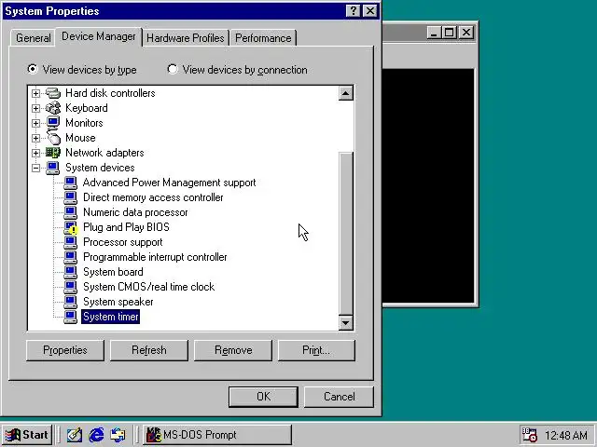The height and width of the screenshot is (447, 597).
Task: Click the Monitors device icon
Action: (53, 123)
